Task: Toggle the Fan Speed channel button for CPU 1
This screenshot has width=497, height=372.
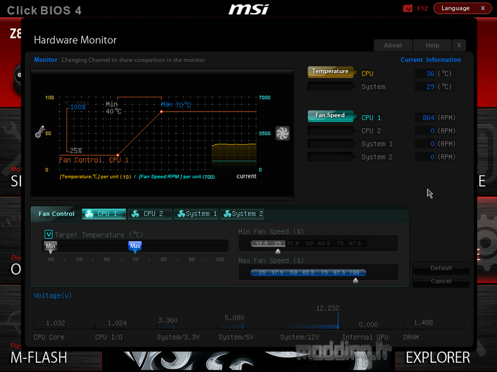Action: point(331,116)
